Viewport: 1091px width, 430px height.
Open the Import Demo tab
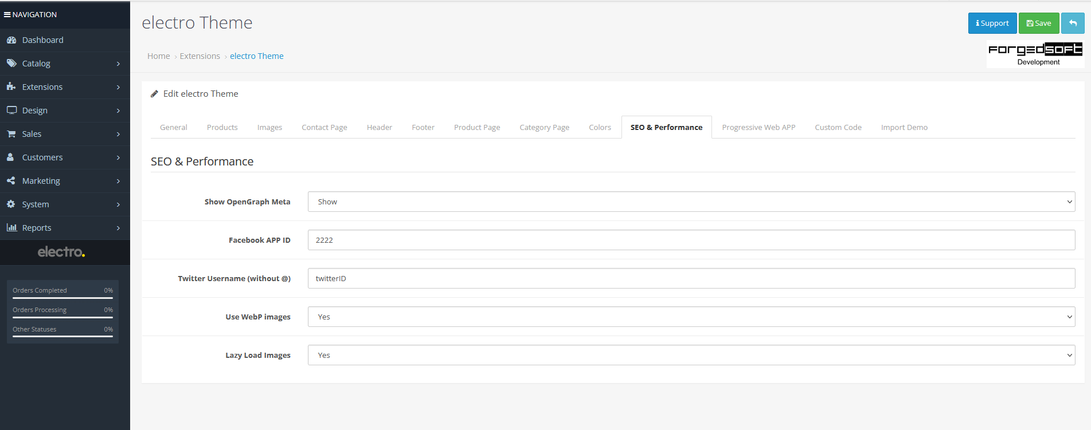(x=904, y=127)
